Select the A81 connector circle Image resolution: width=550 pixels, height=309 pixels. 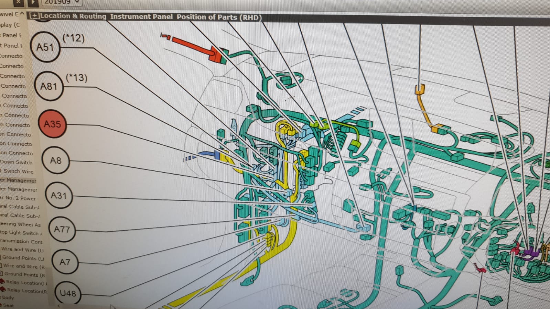pos(49,86)
